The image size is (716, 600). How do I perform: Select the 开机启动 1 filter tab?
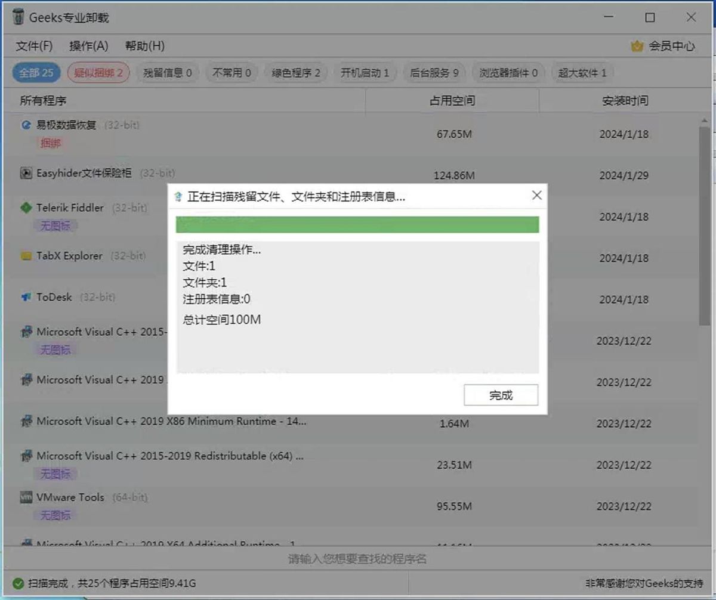pos(365,73)
